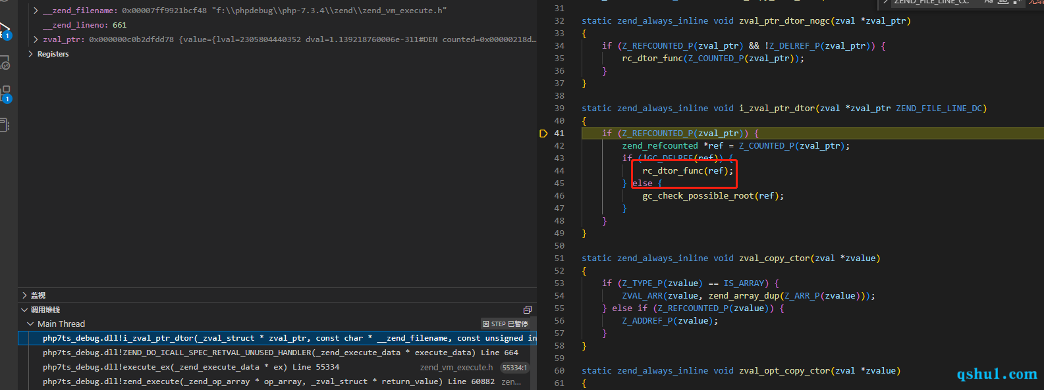Screen dimensions: 1044x390
Task: Collapse the Main Thread node
Action: [x=30, y=324]
